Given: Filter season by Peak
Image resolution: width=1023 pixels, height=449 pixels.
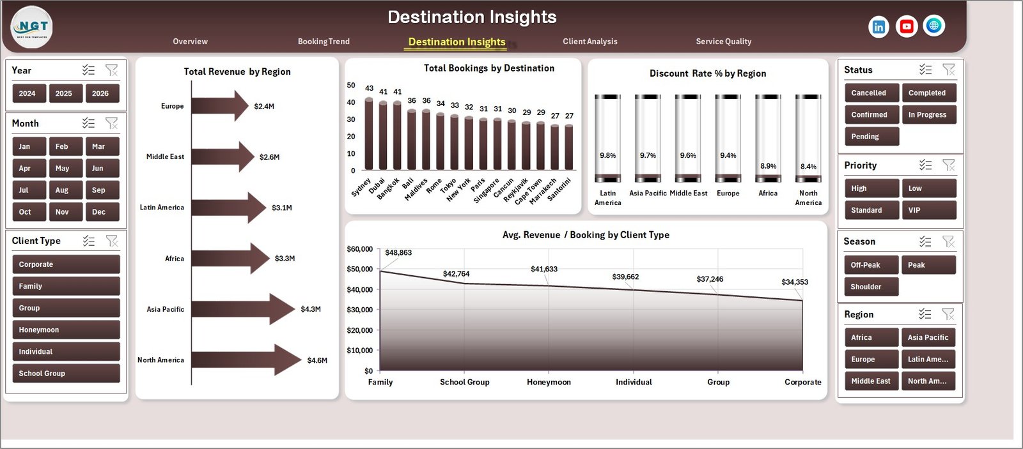Looking at the screenshot, I should [x=929, y=265].
